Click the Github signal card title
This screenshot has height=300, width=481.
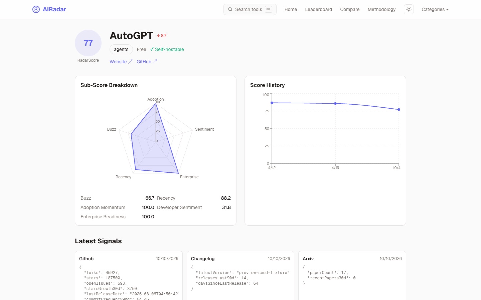tap(86, 259)
